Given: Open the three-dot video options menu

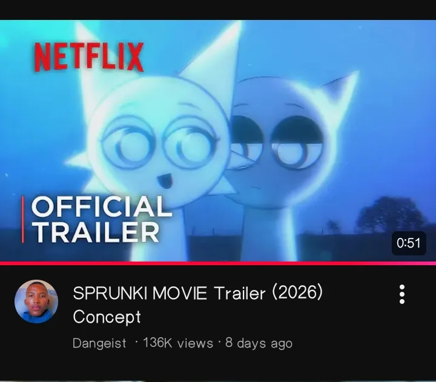Looking at the screenshot, I should 402,294.
